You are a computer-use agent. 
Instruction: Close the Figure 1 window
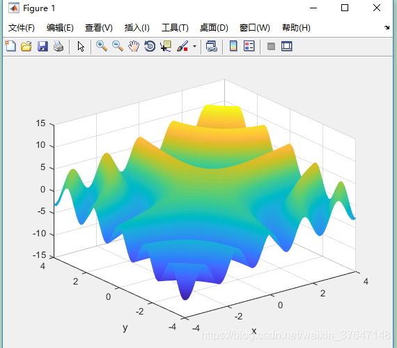click(x=377, y=8)
